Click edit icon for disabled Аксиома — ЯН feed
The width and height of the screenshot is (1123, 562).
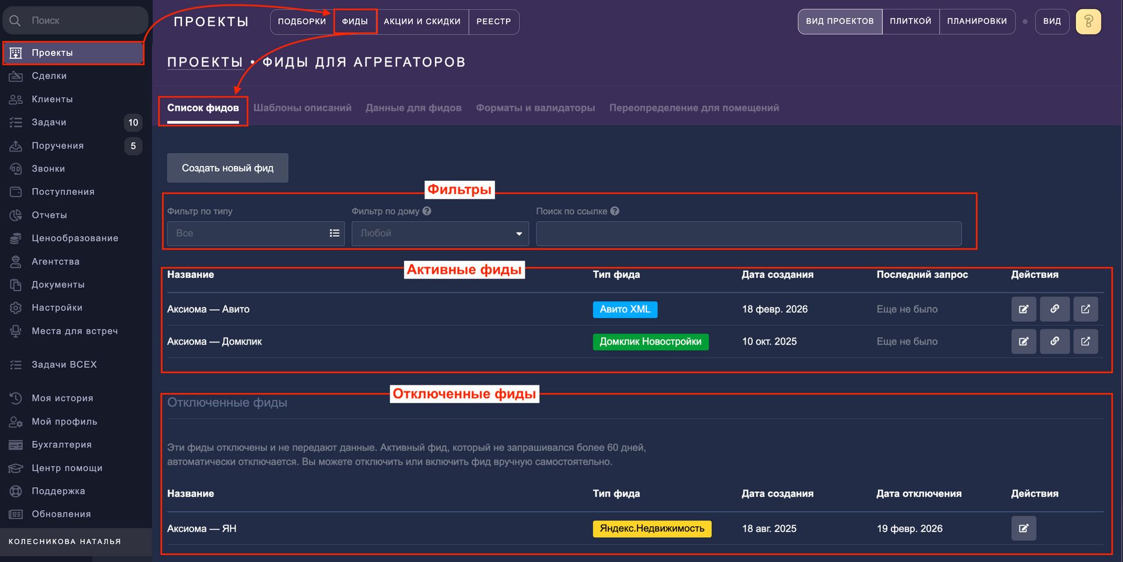(x=1023, y=529)
